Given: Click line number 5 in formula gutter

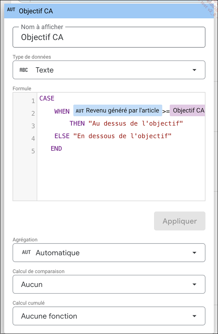Looking at the screenshot, I should point(33,151).
